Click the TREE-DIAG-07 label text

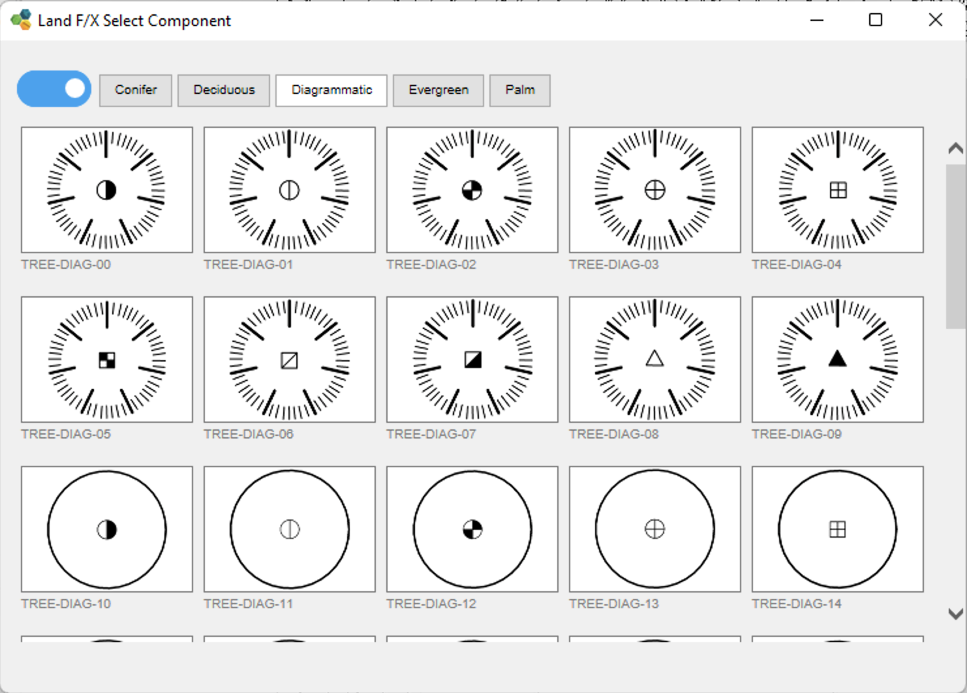coord(431,434)
